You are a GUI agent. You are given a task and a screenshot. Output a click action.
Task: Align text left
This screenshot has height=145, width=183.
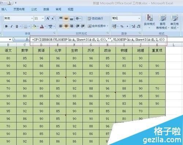point(61,26)
